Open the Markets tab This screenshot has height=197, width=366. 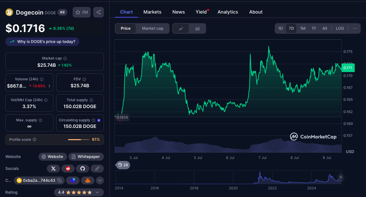[152, 12]
